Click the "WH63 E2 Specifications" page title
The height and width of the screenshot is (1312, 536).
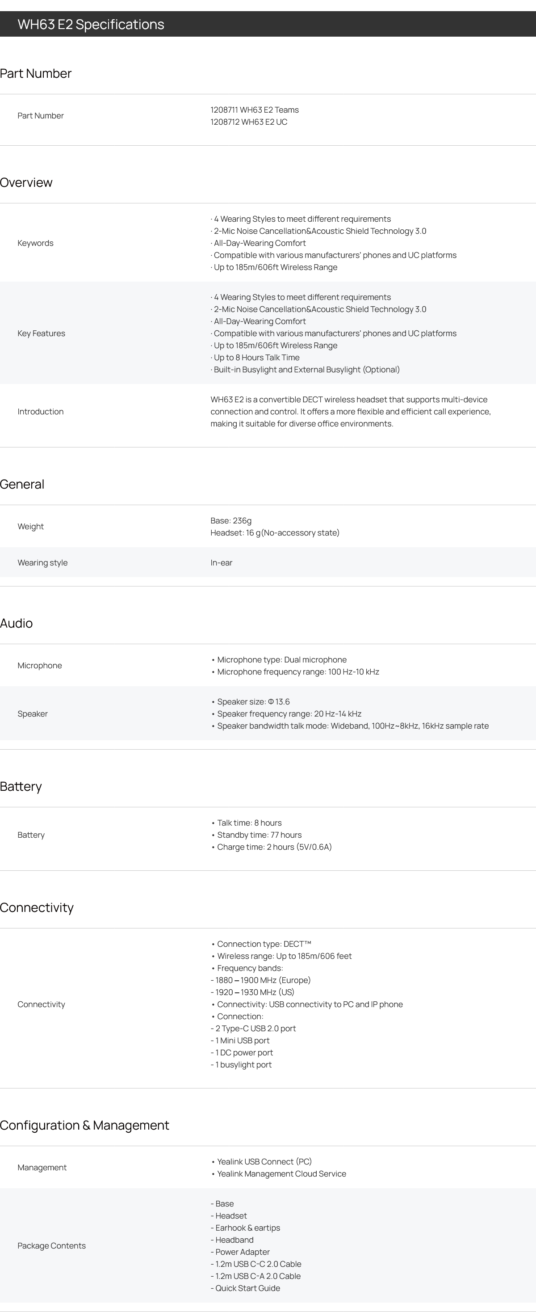tap(91, 25)
